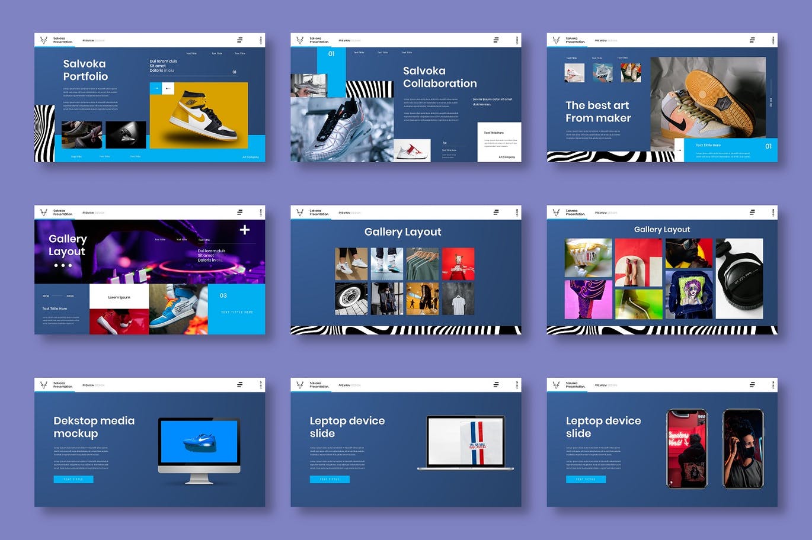Click the blue tile numbered 03
Image resolution: width=812 pixels, height=540 pixels.
pos(236,308)
